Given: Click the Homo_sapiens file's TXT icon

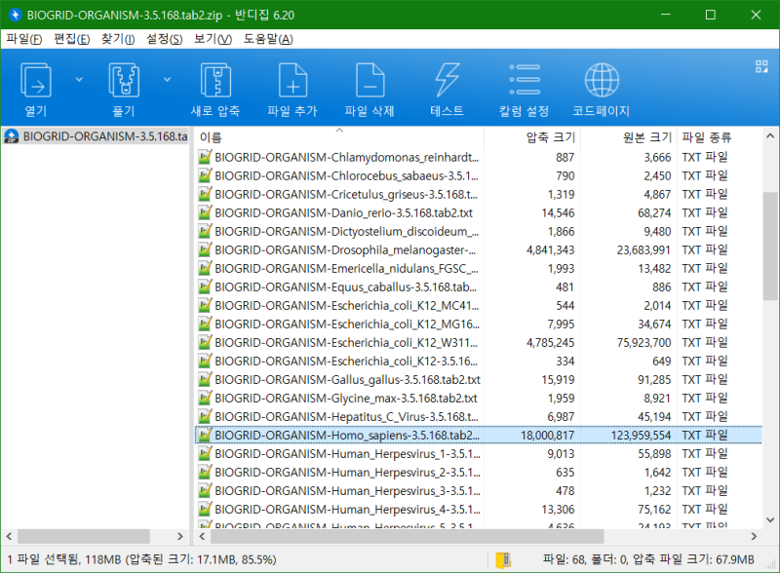Looking at the screenshot, I should pos(205,436).
